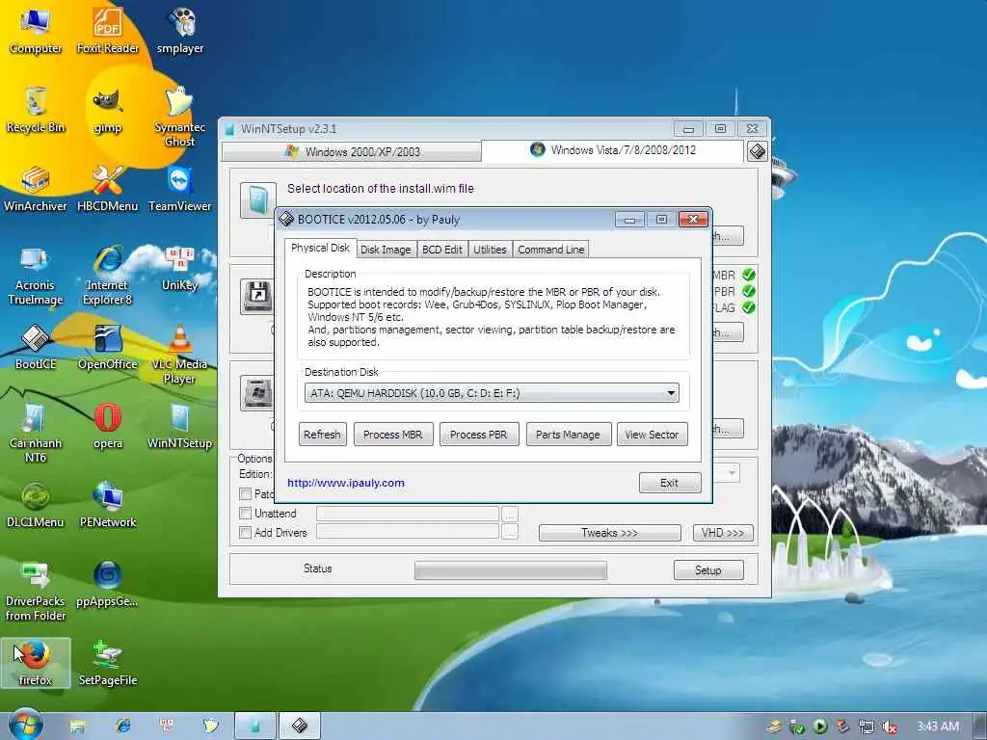The height and width of the screenshot is (740, 987).
Task: Select DriverPacks from Folder icon
Action: (36, 592)
